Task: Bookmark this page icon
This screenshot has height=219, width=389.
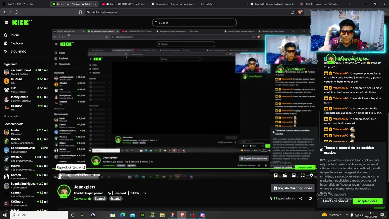Action: [x=80, y=12]
